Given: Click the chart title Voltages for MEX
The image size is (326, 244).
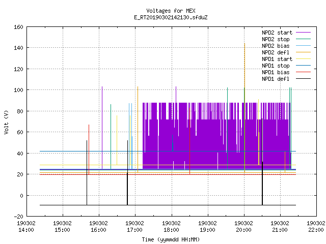Looking at the screenshot, I should coord(171,11).
